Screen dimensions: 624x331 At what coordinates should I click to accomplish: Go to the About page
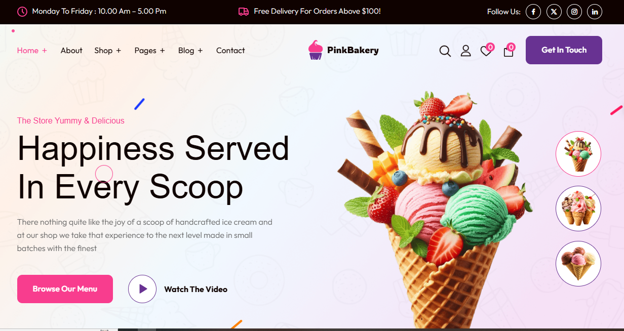(71, 51)
